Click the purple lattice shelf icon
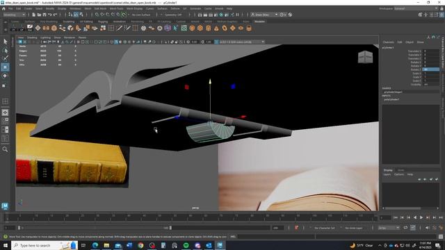Screen dimensions: 445x250 pos(168,28)
